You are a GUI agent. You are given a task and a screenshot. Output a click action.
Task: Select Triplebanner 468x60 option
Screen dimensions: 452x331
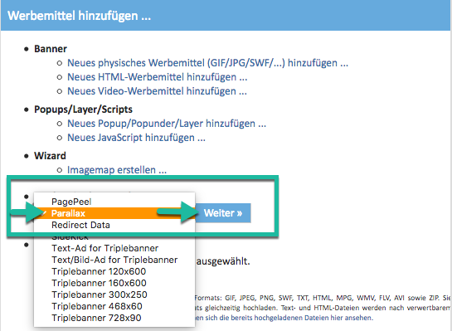click(114, 306)
